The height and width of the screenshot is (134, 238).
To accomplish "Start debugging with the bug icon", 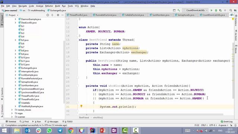I will [216, 10].
